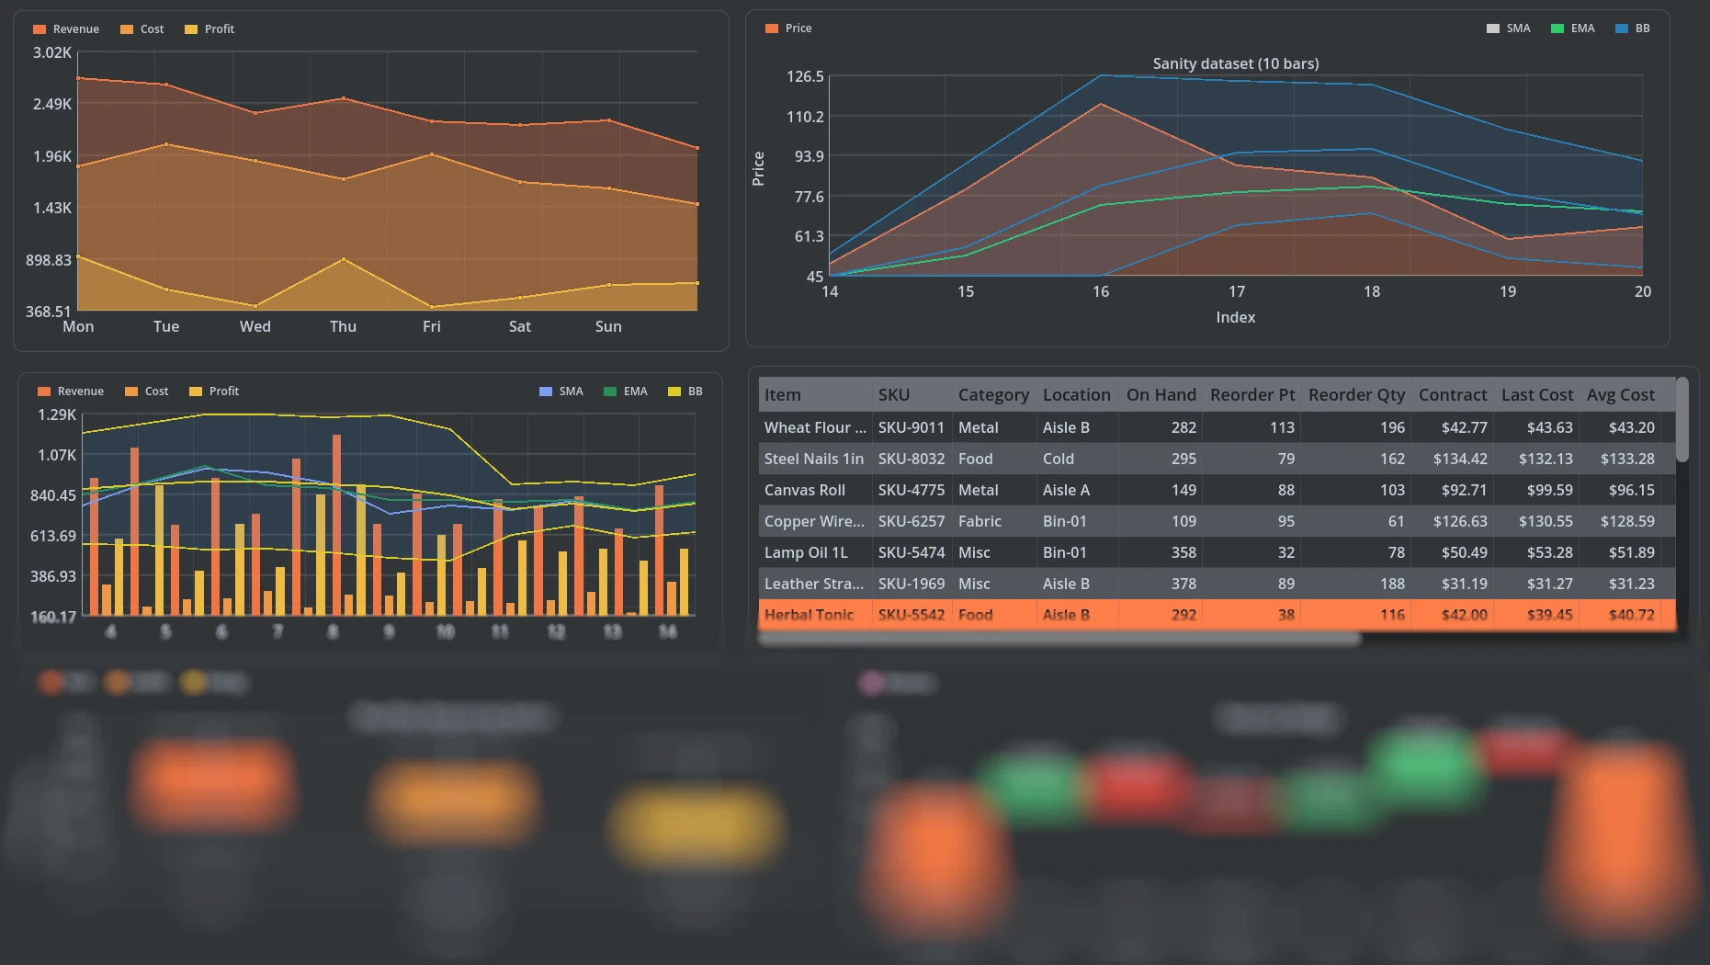This screenshot has height=965, width=1710.
Task: Click the Avg Cost column header
Action: point(1620,395)
